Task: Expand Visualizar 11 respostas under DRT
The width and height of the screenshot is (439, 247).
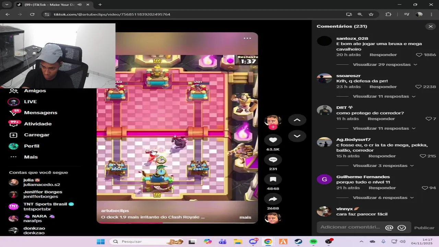Action: click(x=384, y=128)
